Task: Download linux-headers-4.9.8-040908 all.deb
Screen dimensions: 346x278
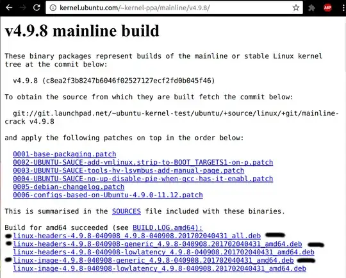Action: pos(137,236)
